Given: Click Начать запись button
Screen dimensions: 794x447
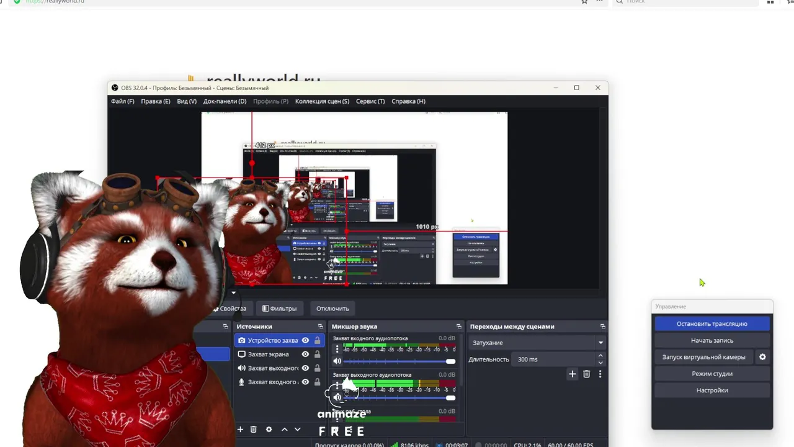Looking at the screenshot, I should click(712, 340).
